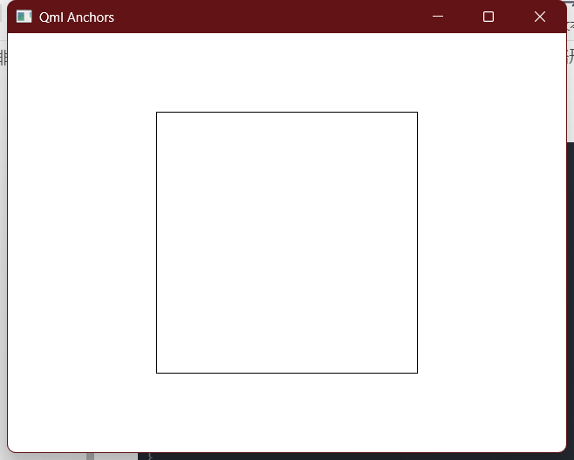The height and width of the screenshot is (460, 574).
Task: Maximize the Qml Anchors window
Action: tap(489, 17)
